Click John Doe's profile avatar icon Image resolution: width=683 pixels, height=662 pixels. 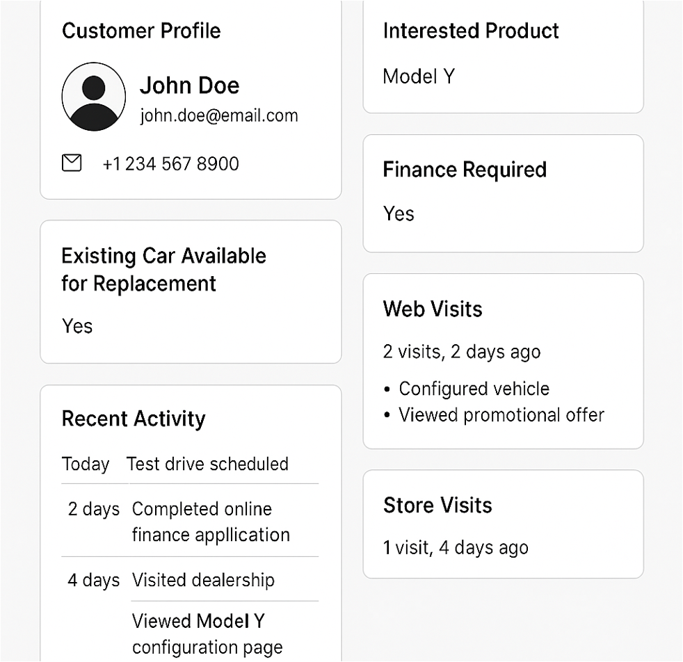tap(94, 97)
